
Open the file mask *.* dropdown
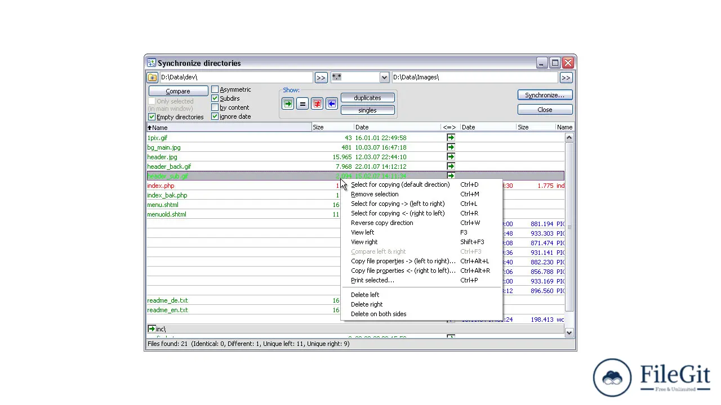point(384,78)
